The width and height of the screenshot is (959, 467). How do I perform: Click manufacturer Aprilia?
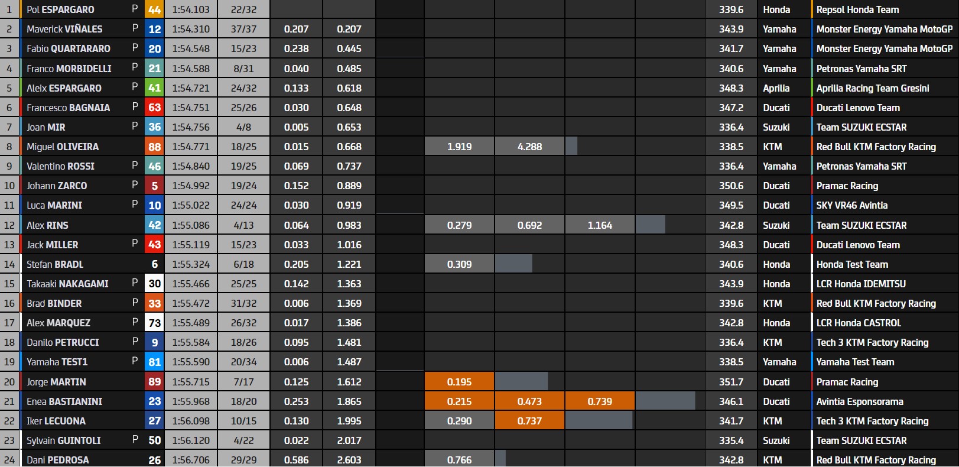(x=776, y=88)
